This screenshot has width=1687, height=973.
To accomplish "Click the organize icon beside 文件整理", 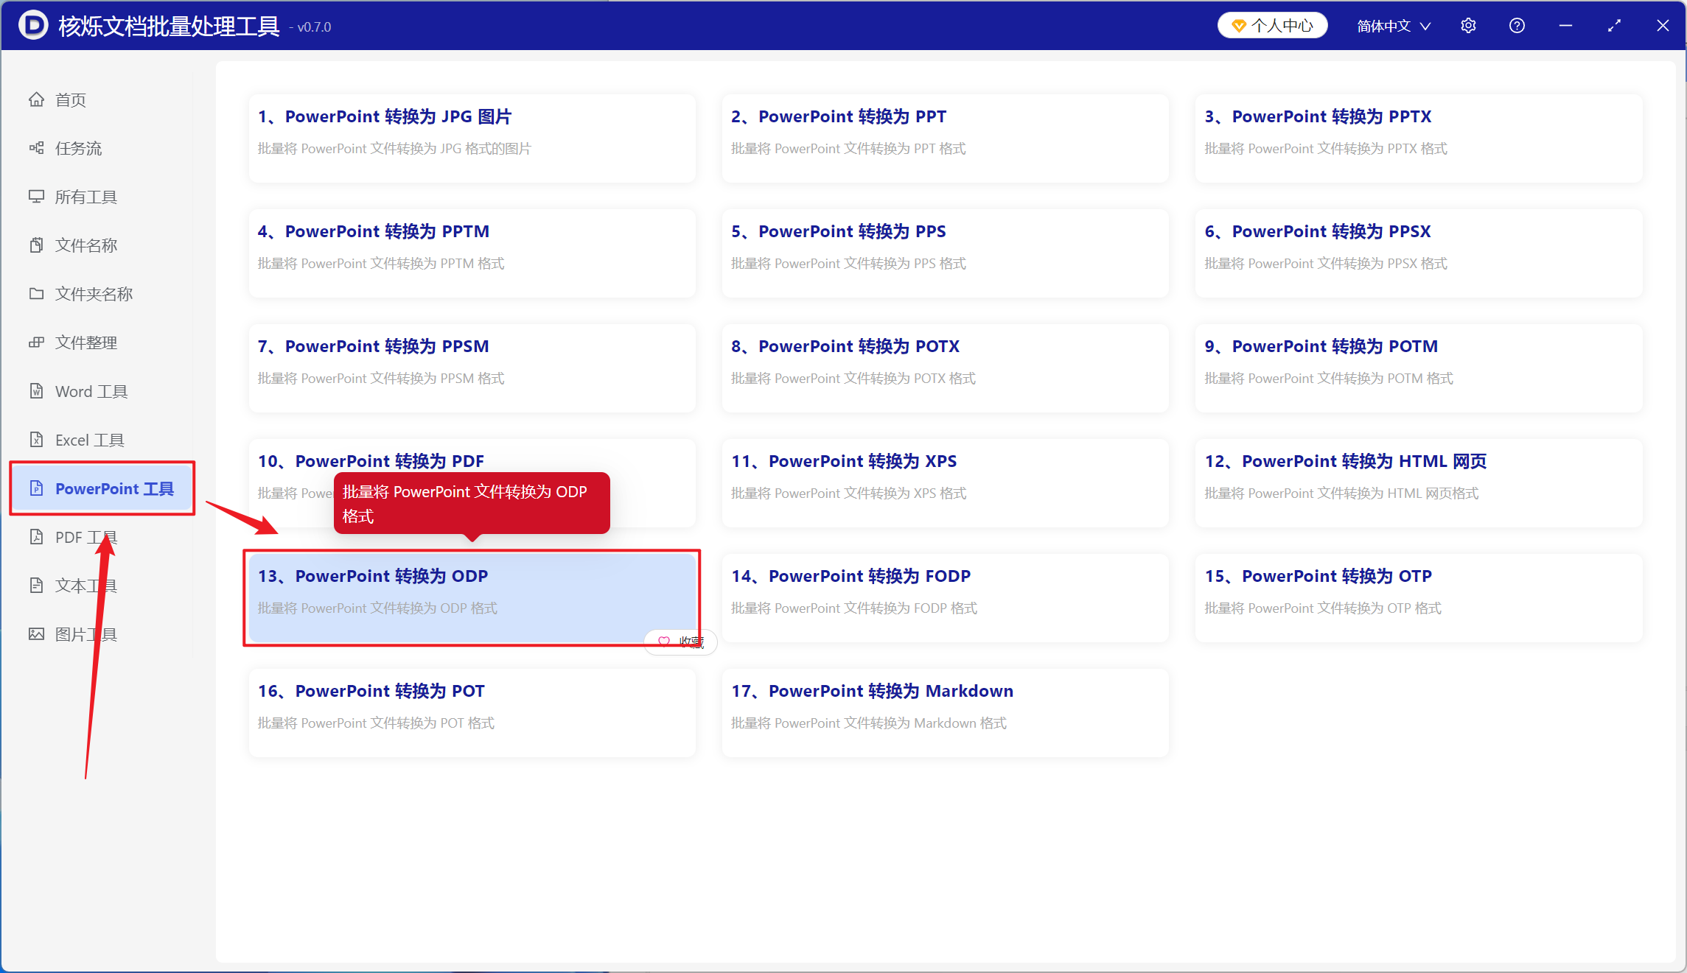I will coord(36,343).
